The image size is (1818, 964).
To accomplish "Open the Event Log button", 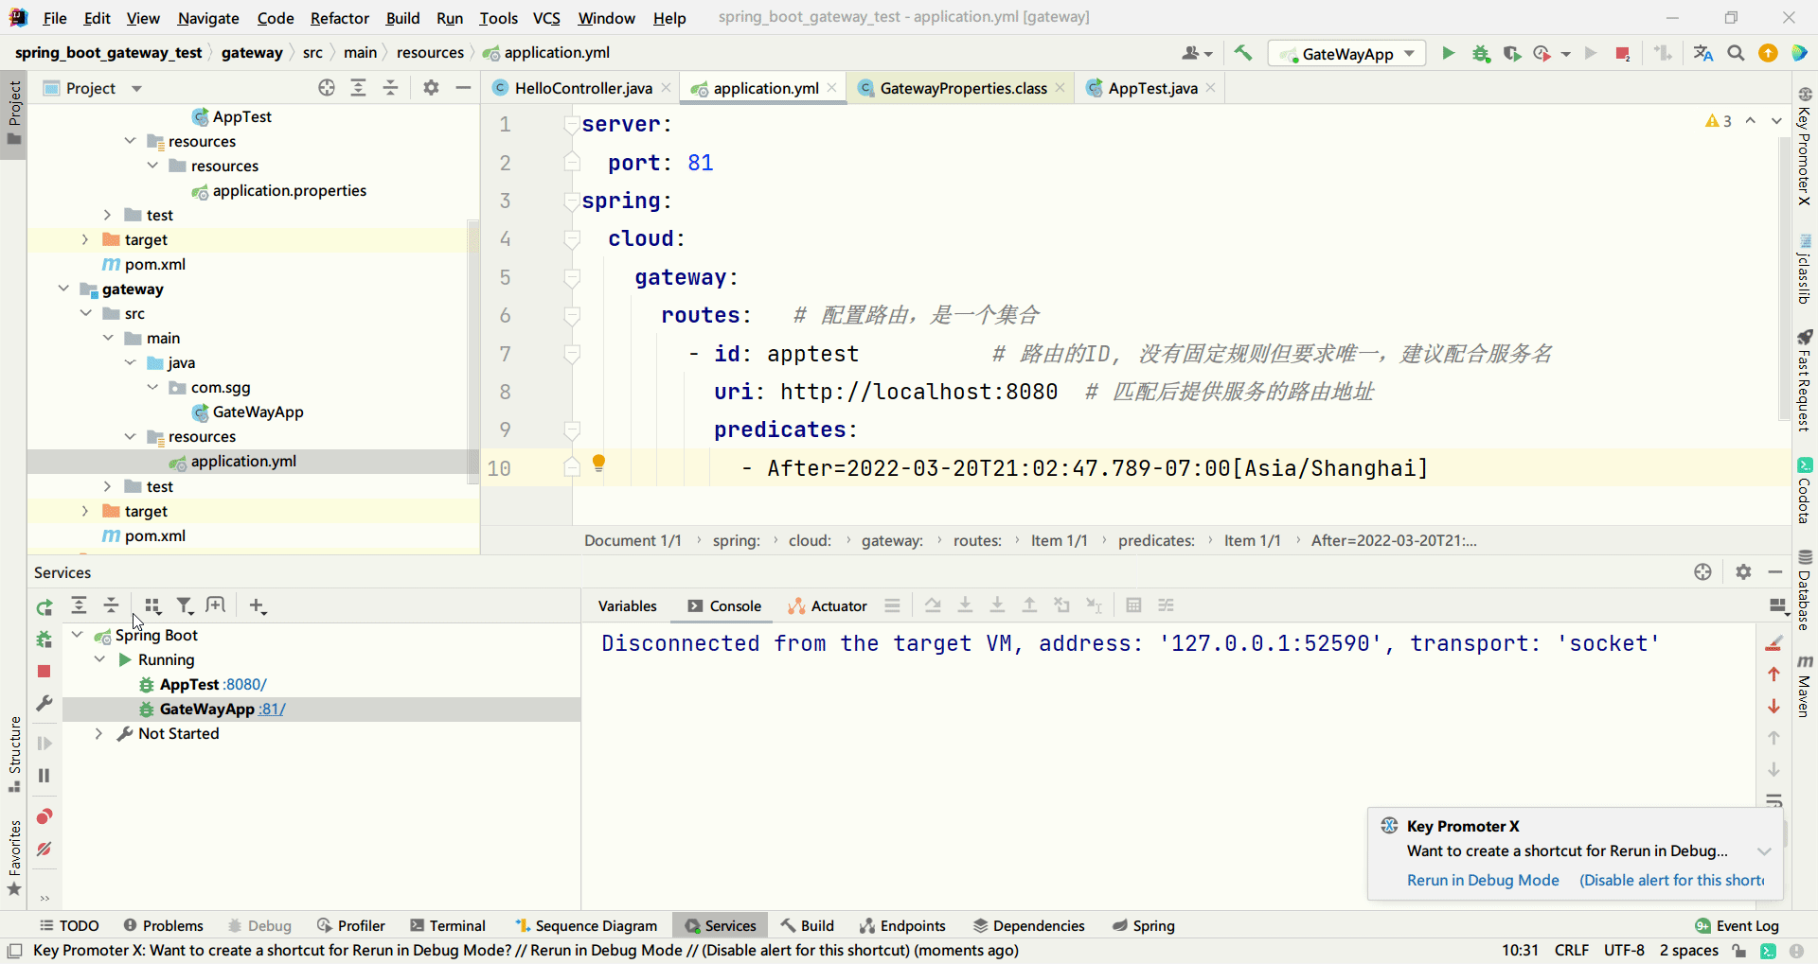I will 1738,925.
